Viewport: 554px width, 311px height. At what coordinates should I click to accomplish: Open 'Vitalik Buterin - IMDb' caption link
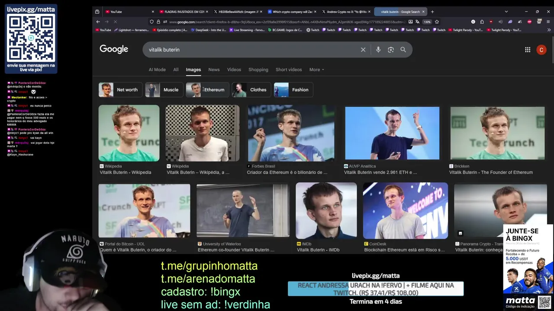318,250
